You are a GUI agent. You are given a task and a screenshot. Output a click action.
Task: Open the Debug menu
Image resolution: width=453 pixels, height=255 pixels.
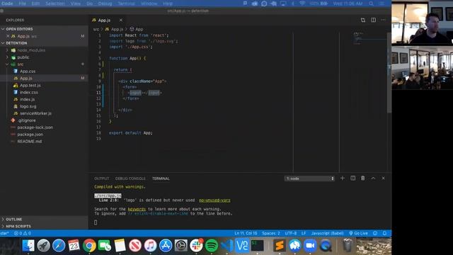point(105,4)
